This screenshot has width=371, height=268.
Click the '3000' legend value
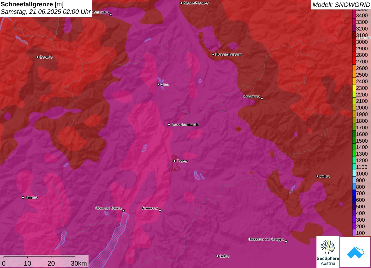tap(362, 42)
